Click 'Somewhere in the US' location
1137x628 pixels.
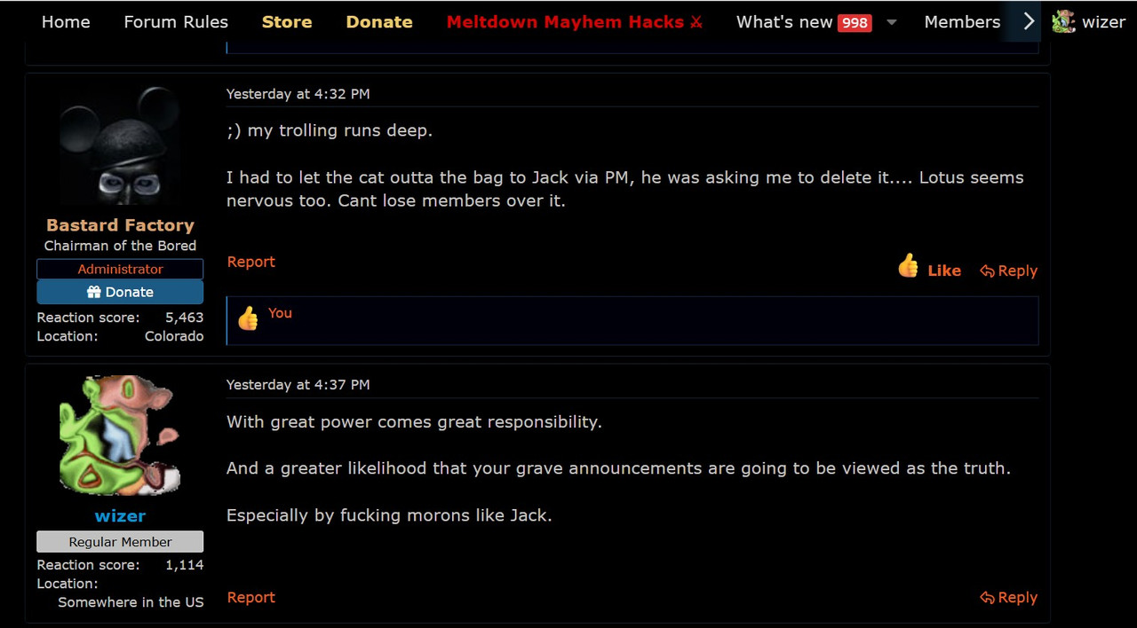(x=131, y=602)
